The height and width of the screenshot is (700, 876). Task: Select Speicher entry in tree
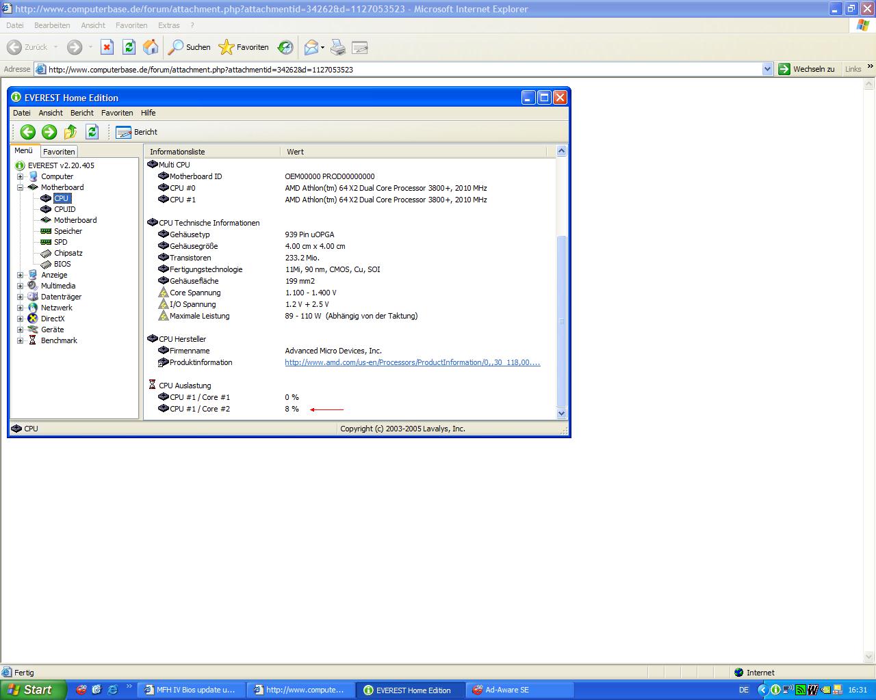click(68, 231)
